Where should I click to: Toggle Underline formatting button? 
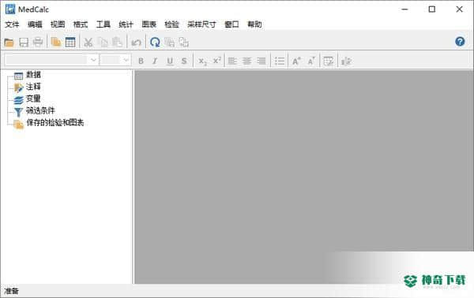click(x=170, y=61)
